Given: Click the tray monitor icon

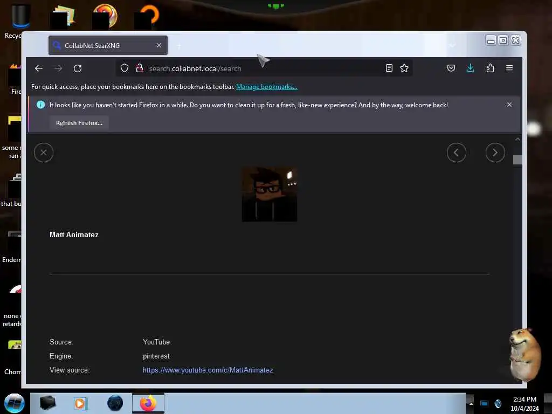Looking at the screenshot, I should [x=485, y=403].
